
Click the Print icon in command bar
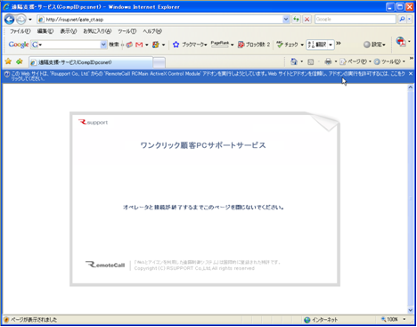(x=328, y=61)
